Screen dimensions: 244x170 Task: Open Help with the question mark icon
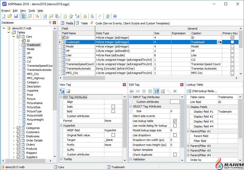115,16
